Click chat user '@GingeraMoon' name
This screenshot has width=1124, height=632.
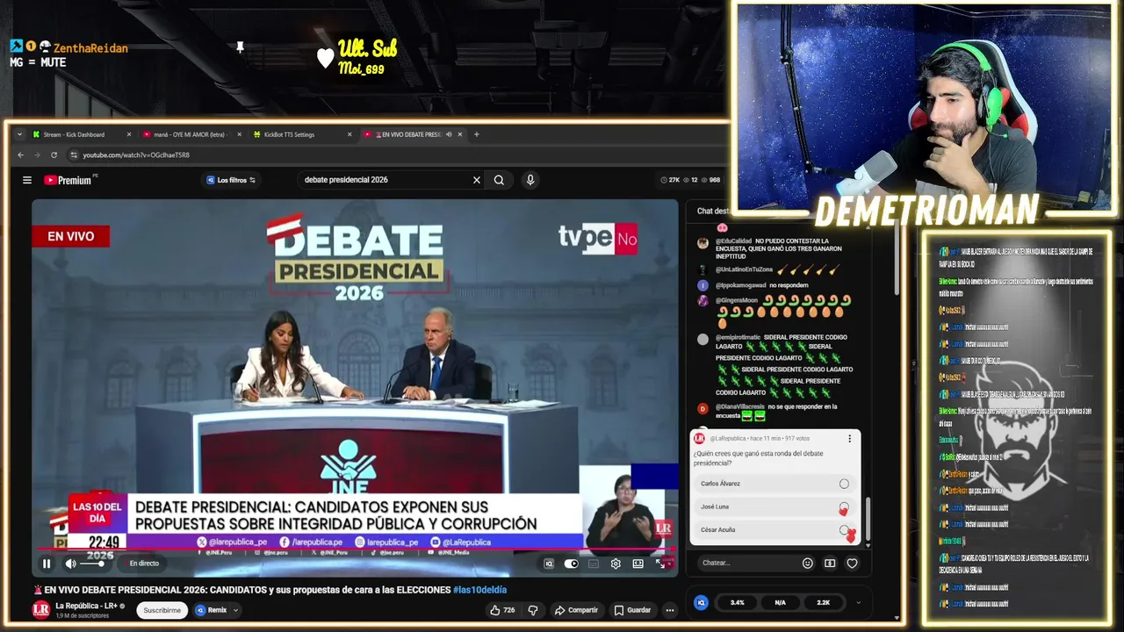click(737, 300)
